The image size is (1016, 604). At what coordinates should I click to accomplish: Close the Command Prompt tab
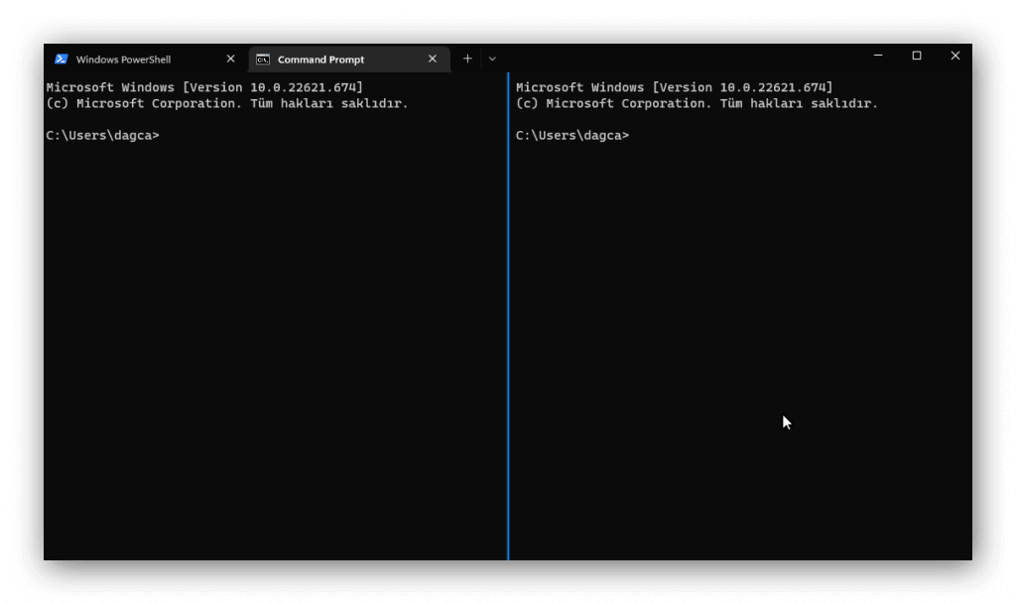pyautogui.click(x=432, y=59)
